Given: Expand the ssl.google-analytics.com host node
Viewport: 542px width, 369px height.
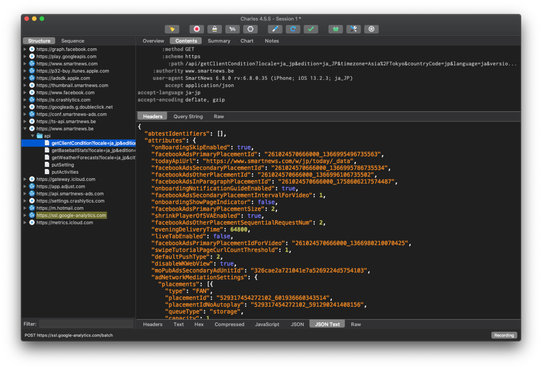Looking at the screenshot, I should tap(25, 215).
